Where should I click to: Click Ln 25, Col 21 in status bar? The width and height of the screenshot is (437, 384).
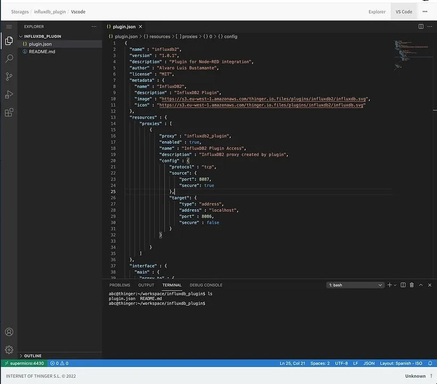pos(292,363)
